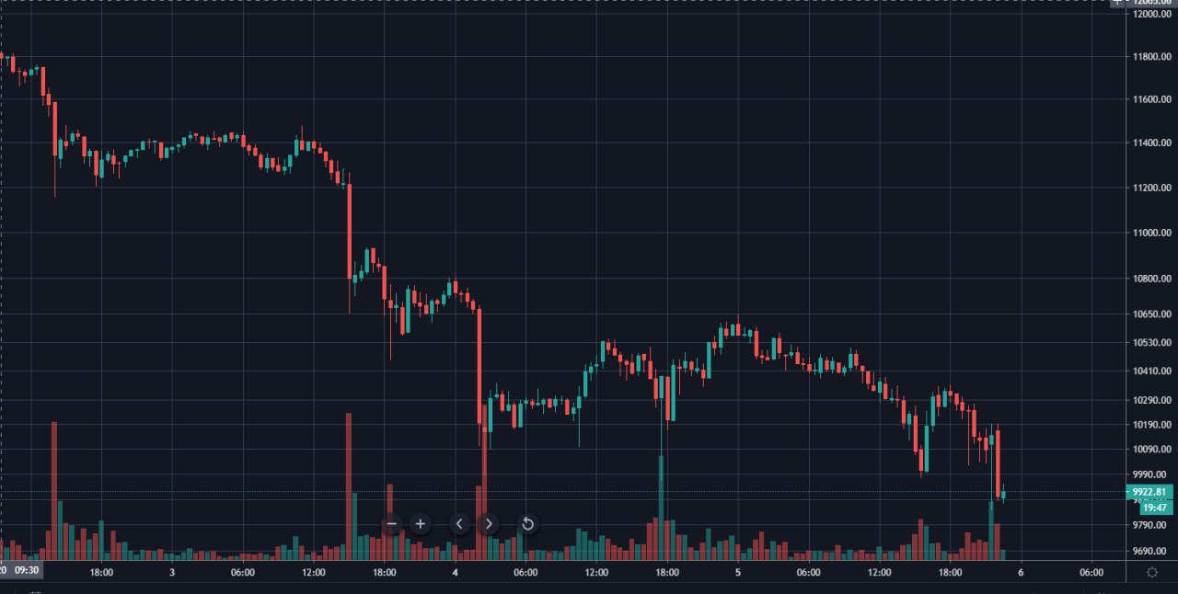1178x594 pixels.
Task: Click date marker 3 on time axis
Action: [172, 572]
